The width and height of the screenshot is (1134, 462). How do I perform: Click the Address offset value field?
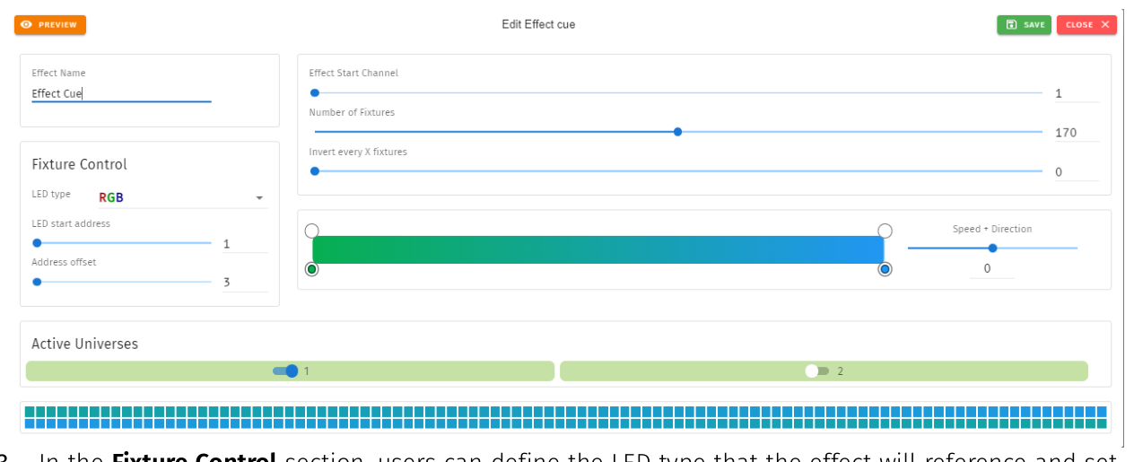(245, 283)
